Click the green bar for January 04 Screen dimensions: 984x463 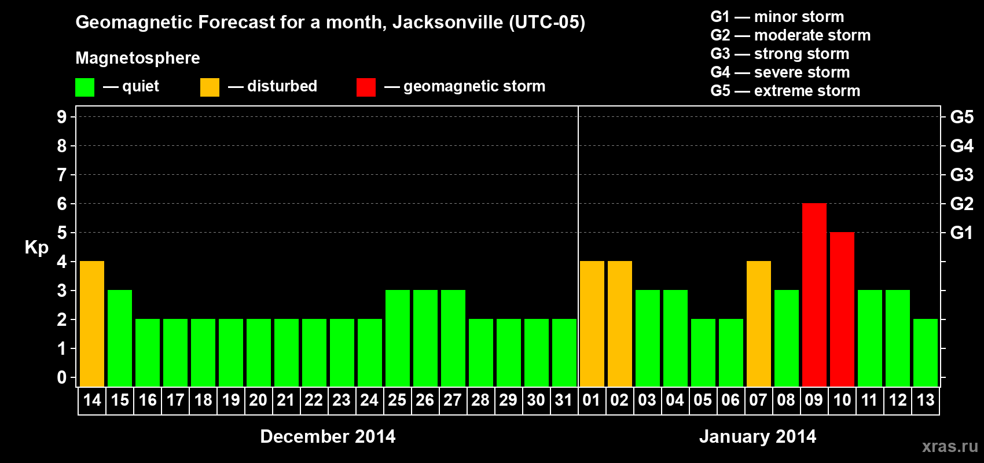click(x=675, y=338)
